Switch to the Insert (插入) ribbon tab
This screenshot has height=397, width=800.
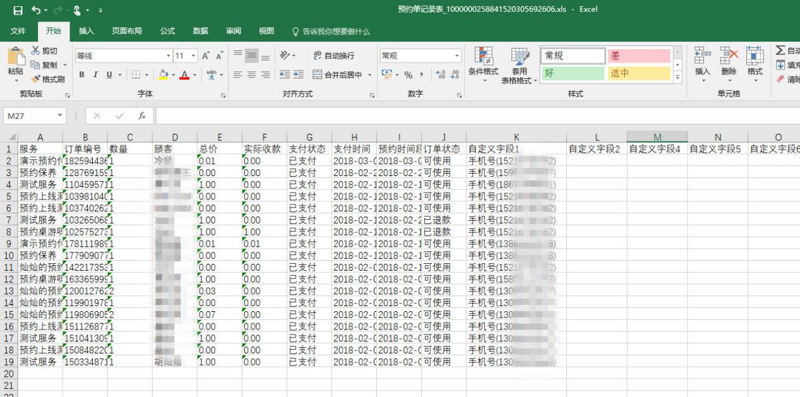87,31
